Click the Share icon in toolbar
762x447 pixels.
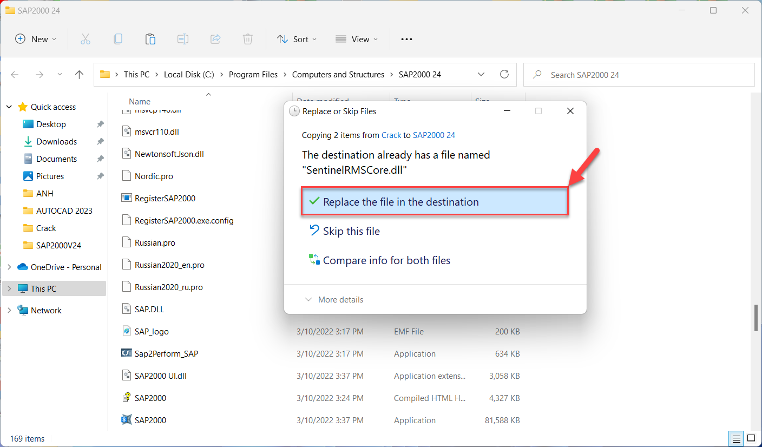coord(215,39)
